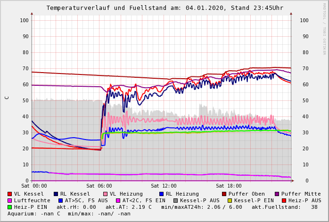Click the dark blue RL Kessel swatch
The image size is (329, 222).
56,194
